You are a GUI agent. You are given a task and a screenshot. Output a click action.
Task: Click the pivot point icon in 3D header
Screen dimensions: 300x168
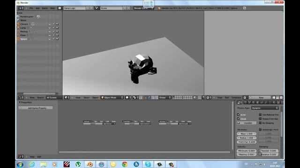tap(135, 98)
